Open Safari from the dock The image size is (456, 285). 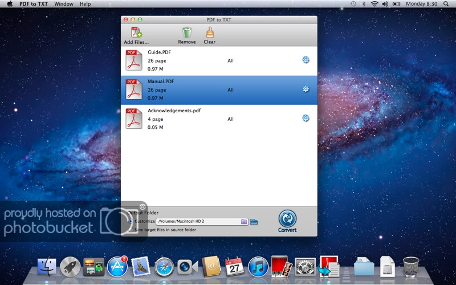[164, 267]
